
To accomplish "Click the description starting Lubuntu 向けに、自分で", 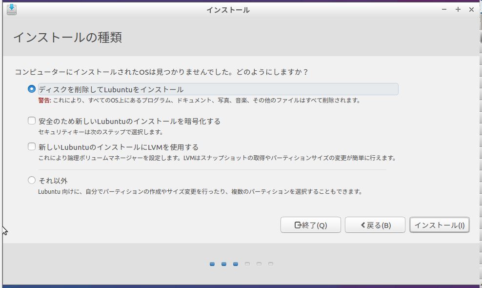I will [200, 192].
